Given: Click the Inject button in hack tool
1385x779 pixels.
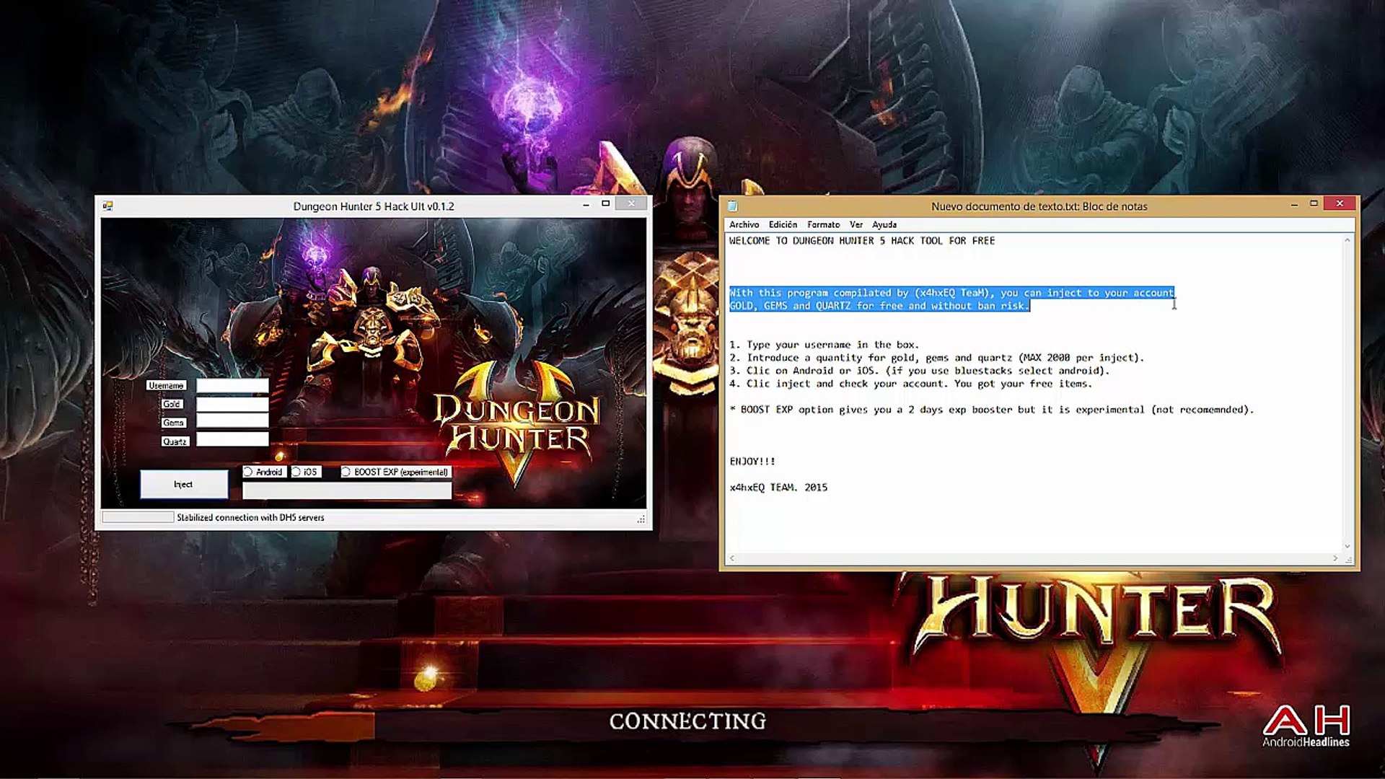Looking at the screenshot, I should point(184,484).
